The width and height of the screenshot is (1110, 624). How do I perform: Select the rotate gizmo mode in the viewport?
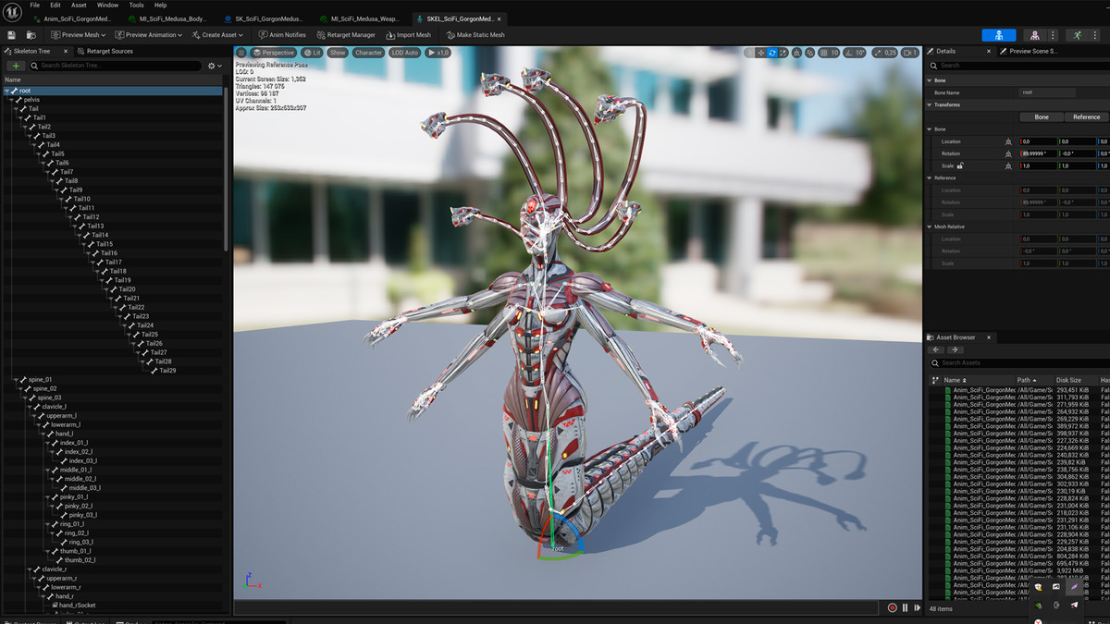point(772,53)
